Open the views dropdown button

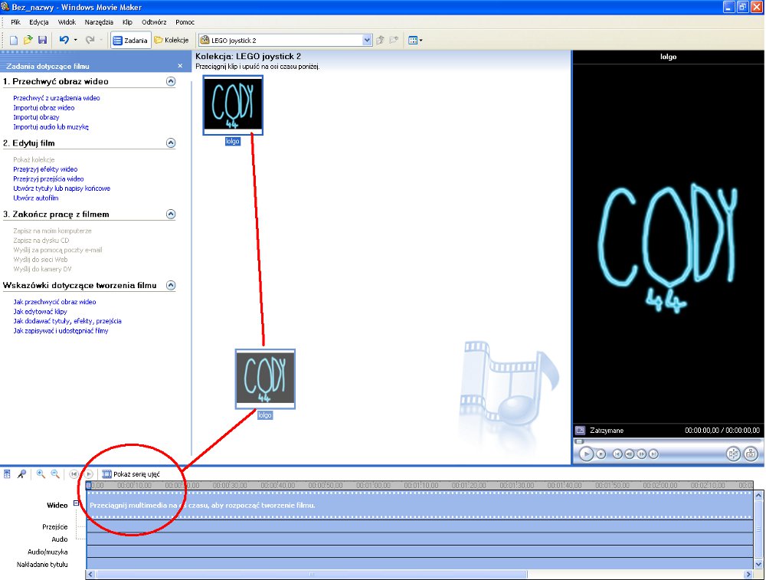pos(415,40)
